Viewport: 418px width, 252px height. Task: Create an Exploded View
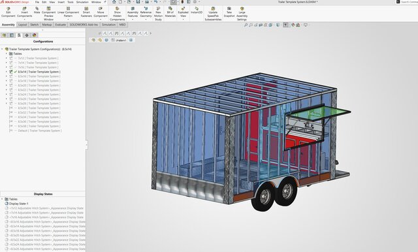tap(183, 12)
